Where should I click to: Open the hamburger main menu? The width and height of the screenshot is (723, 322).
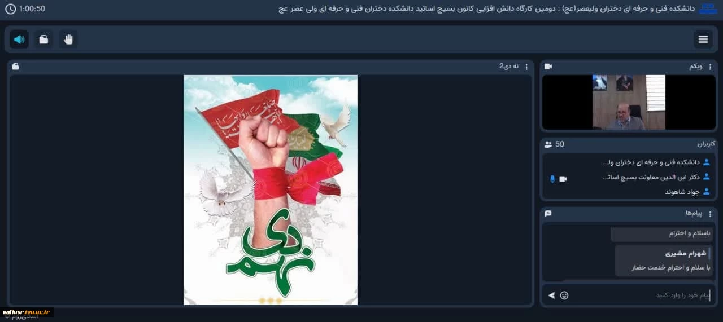[x=703, y=39]
